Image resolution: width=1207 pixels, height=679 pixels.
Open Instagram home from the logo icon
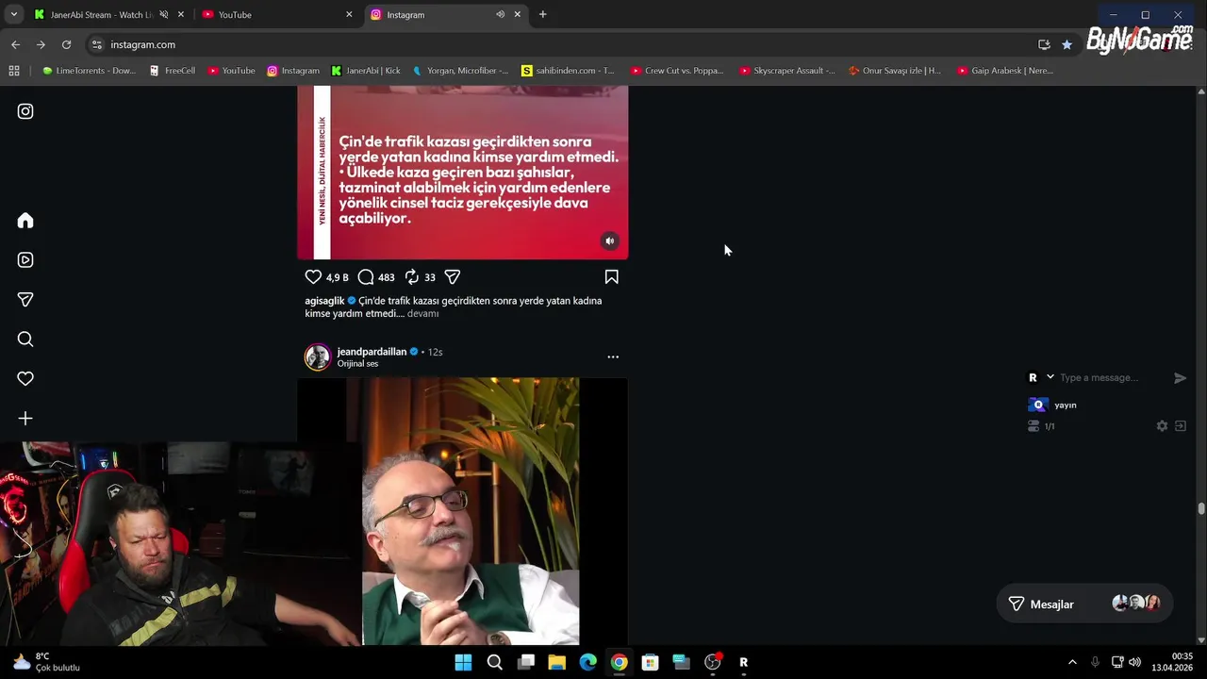[25, 111]
